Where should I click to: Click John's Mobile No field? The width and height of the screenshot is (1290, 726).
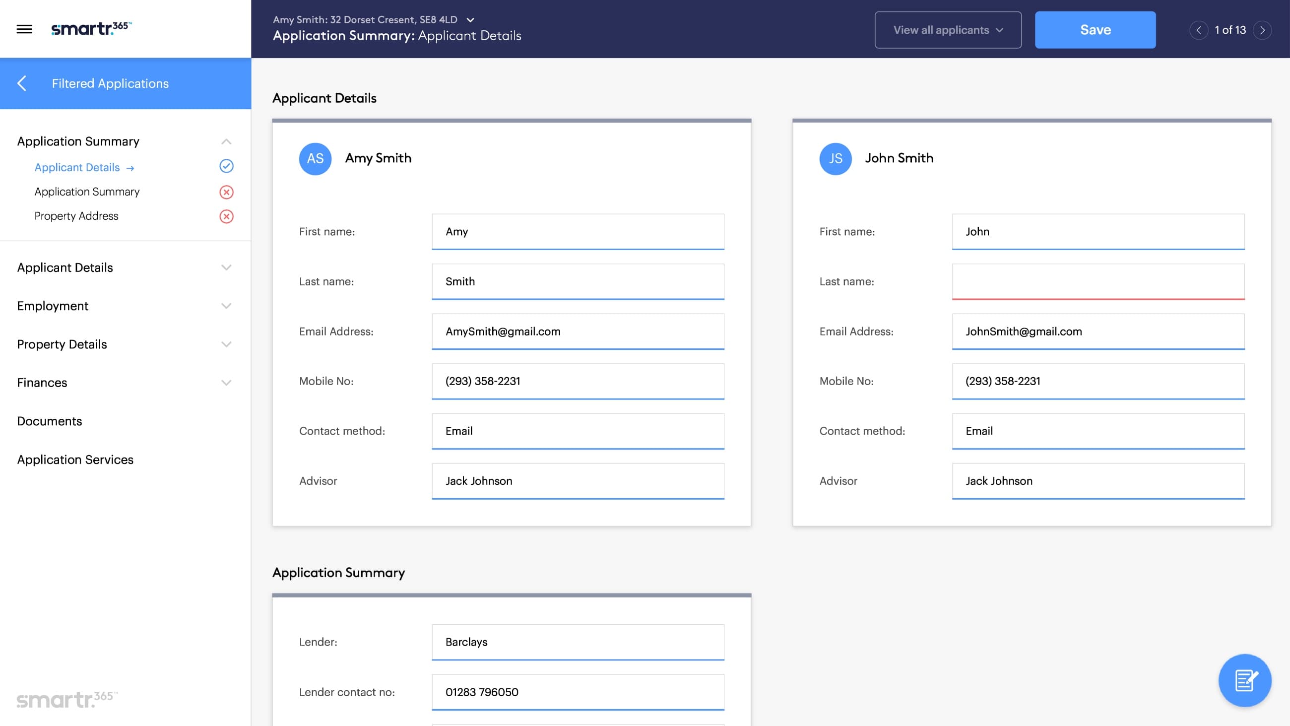1097,381
